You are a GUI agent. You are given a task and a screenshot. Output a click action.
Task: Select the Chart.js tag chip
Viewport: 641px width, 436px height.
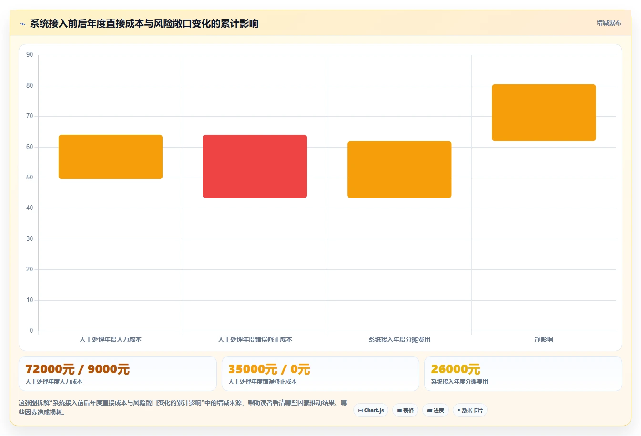coord(371,410)
